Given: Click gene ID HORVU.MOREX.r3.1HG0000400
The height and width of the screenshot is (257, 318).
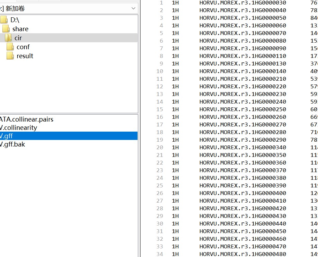Looking at the screenshot, I should click(x=242, y=193).
